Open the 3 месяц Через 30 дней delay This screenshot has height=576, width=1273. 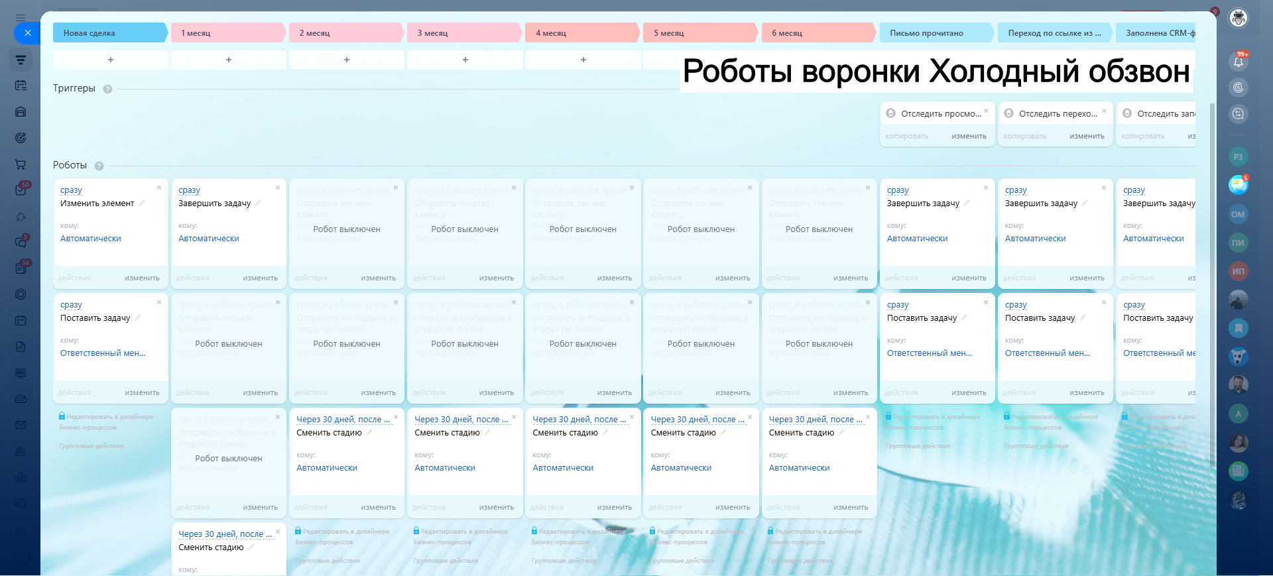point(461,420)
